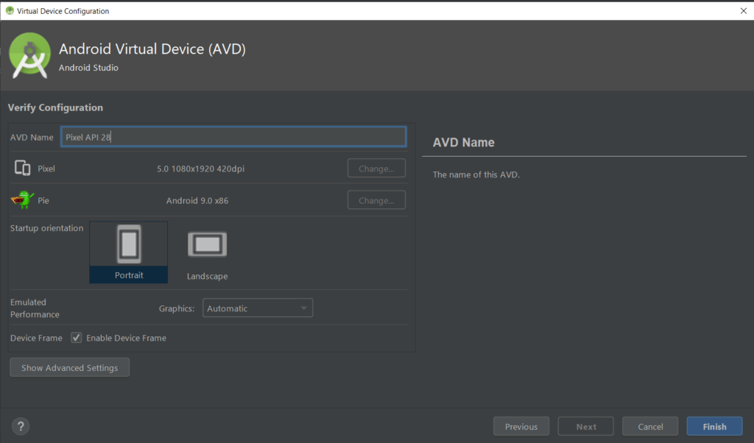Click the Portrait label text

129,275
